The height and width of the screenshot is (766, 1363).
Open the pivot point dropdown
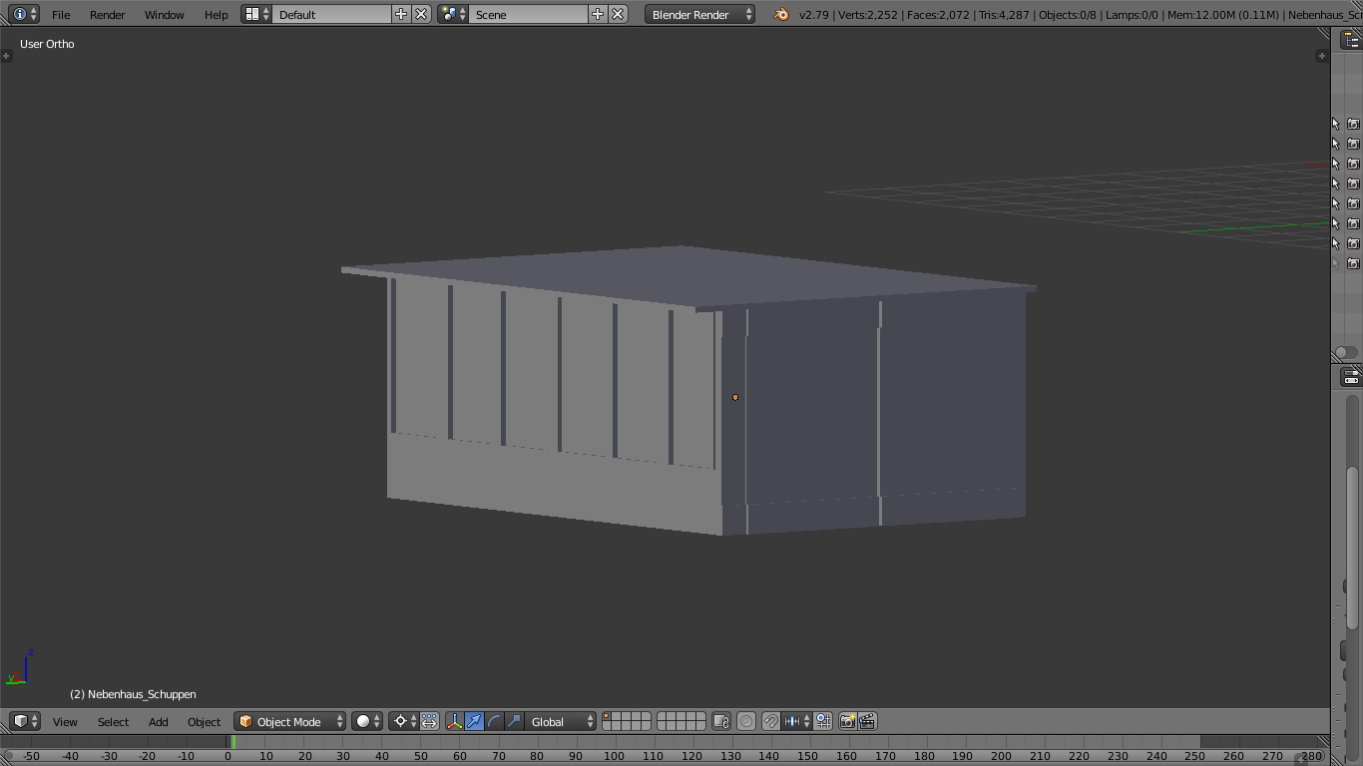pos(403,721)
